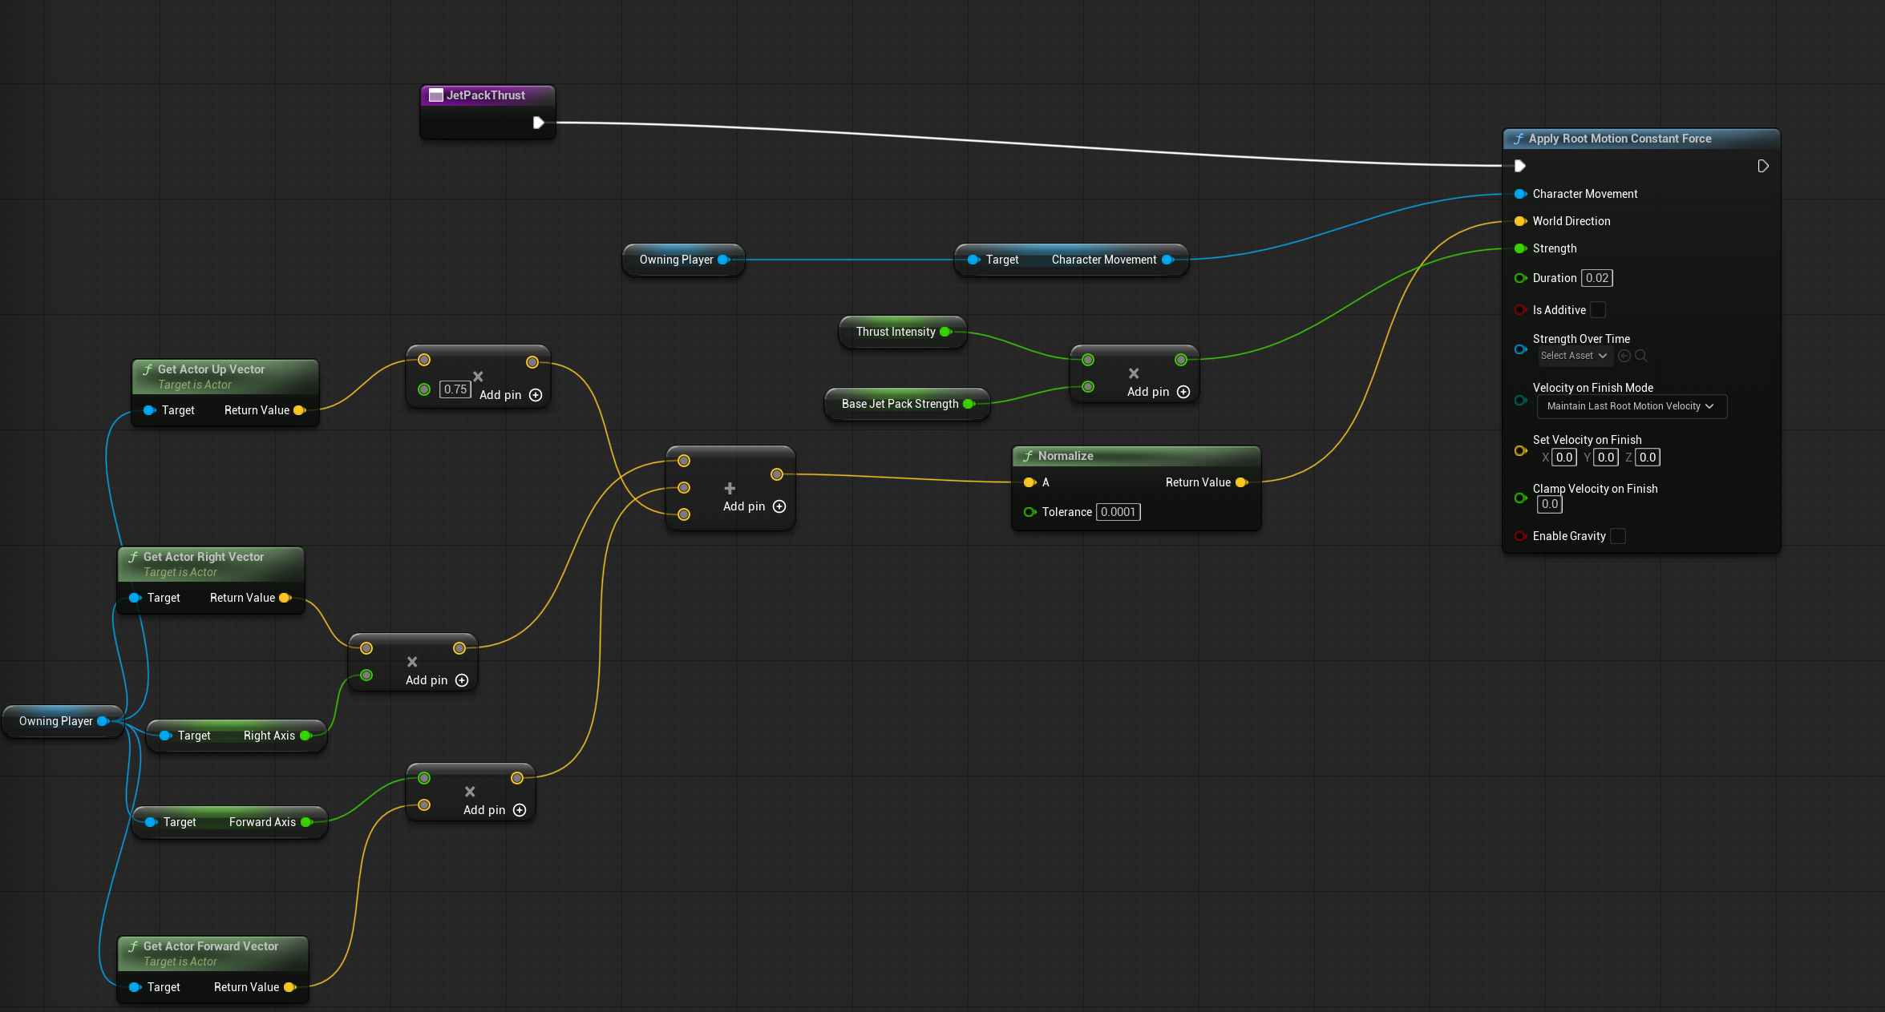Click the JetPackThrust execution output pin
Screen dimensions: 1885x1012
pyautogui.click(x=539, y=123)
